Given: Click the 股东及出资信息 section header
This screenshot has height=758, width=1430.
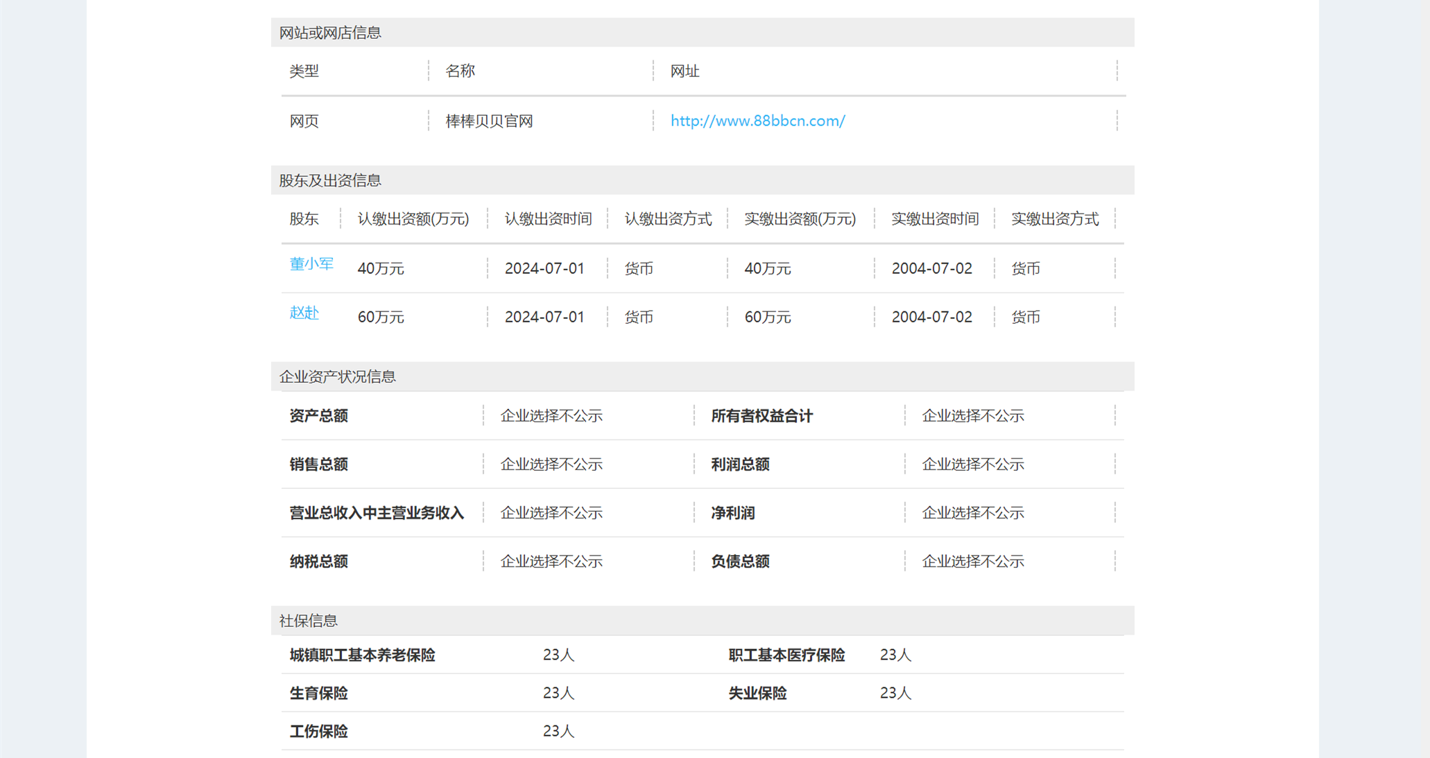Looking at the screenshot, I should (330, 180).
